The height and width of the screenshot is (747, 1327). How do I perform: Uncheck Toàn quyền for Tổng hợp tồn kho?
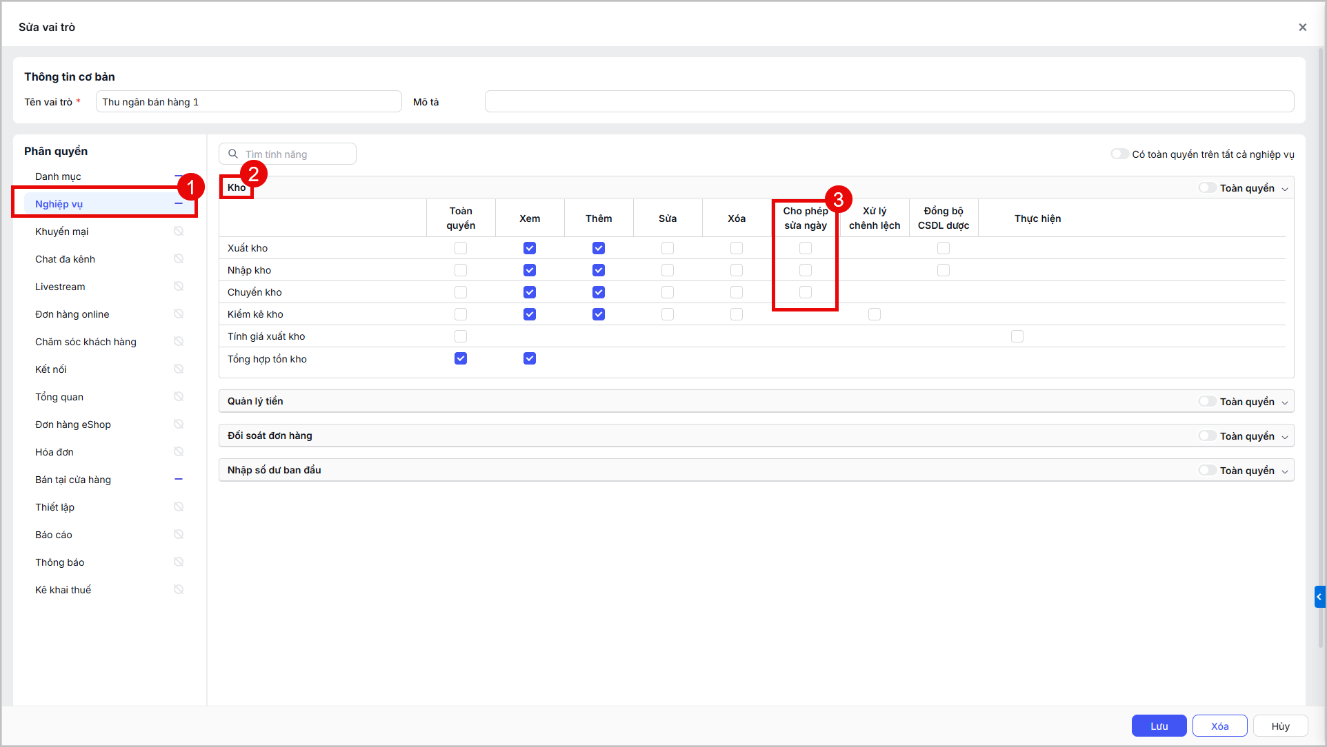[461, 358]
